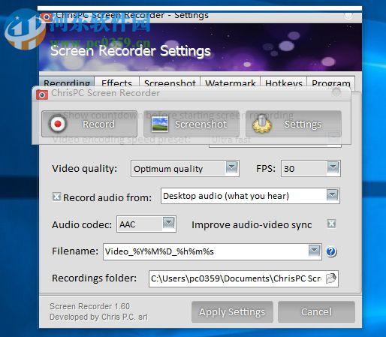Click 'Developed by Chris P.C. srl' text

[98, 317]
